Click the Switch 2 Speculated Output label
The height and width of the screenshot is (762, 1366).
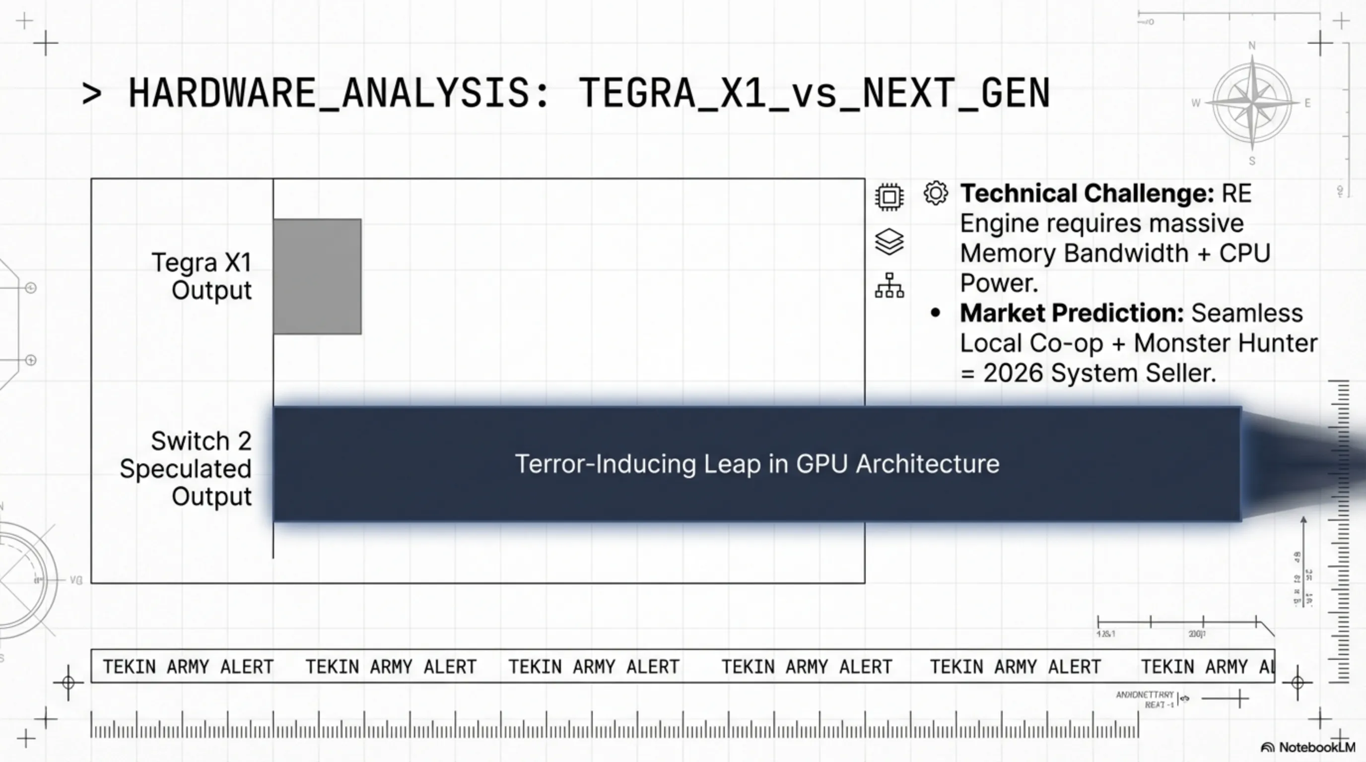(186, 468)
